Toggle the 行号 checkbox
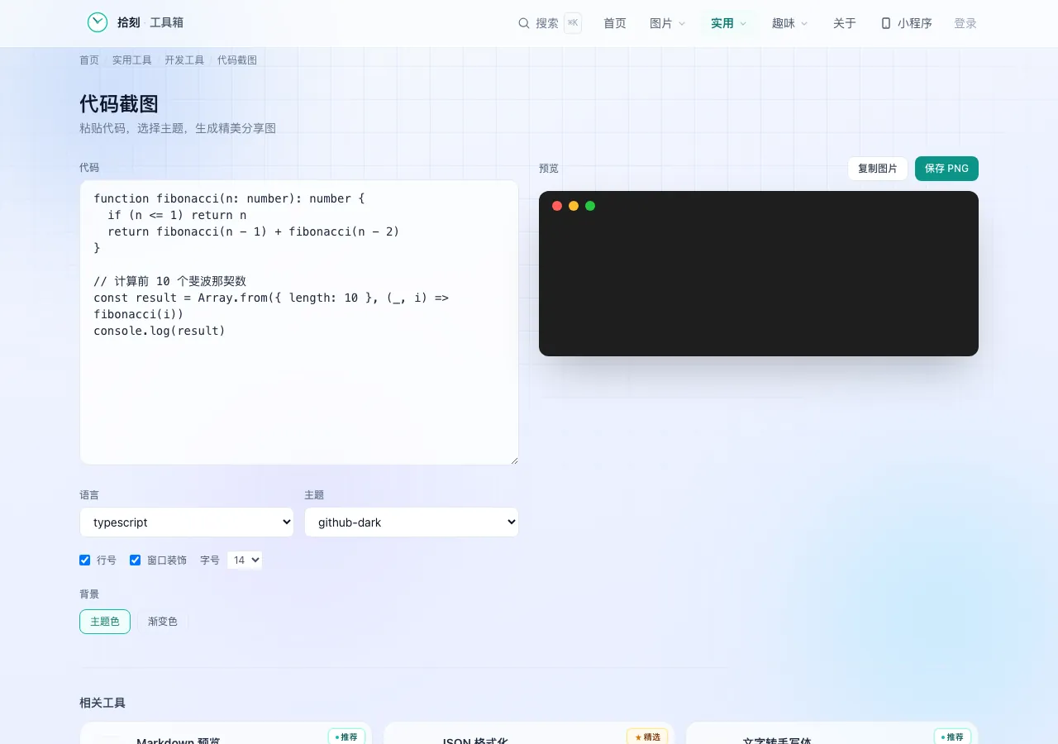This screenshot has height=744, width=1058. pos(84,560)
